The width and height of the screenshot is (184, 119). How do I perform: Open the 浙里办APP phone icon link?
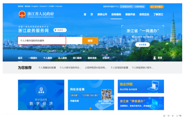(126, 7)
